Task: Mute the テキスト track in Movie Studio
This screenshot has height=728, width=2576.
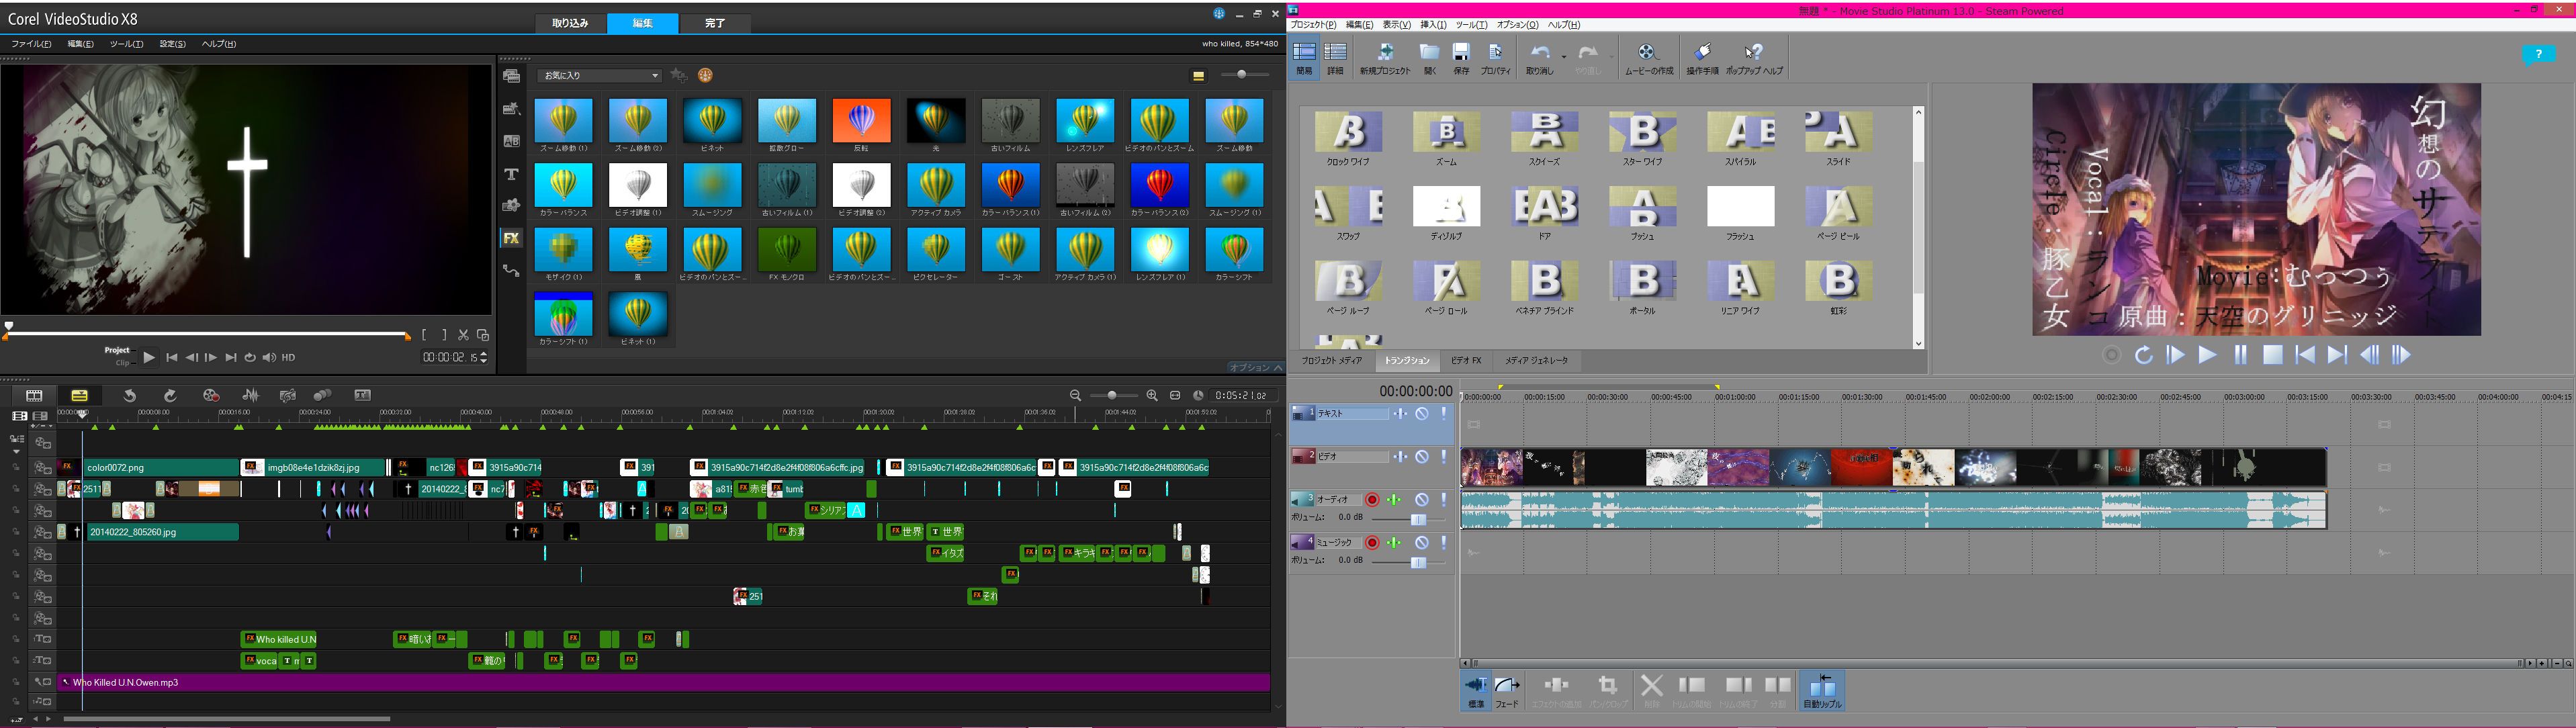Action: (1422, 413)
